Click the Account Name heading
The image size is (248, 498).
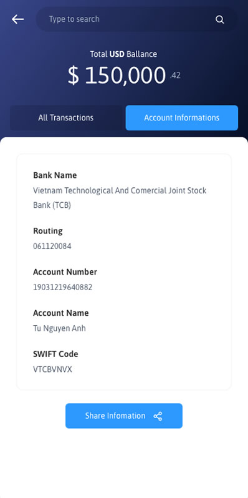(x=61, y=313)
